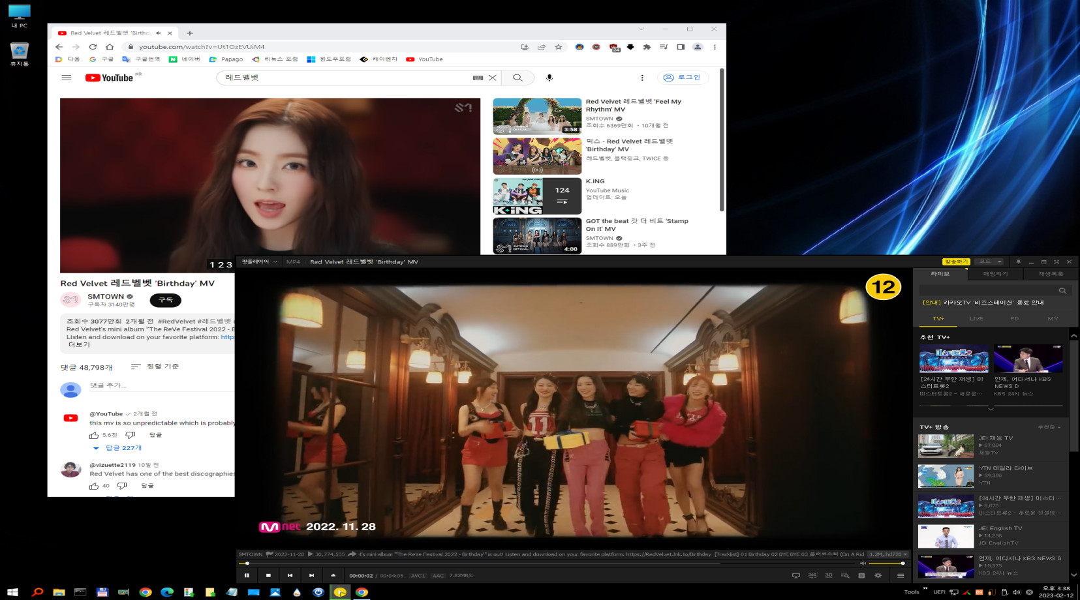The image size is (1080, 600).
Task: Open a new Chrome tab
Action: click(x=190, y=33)
